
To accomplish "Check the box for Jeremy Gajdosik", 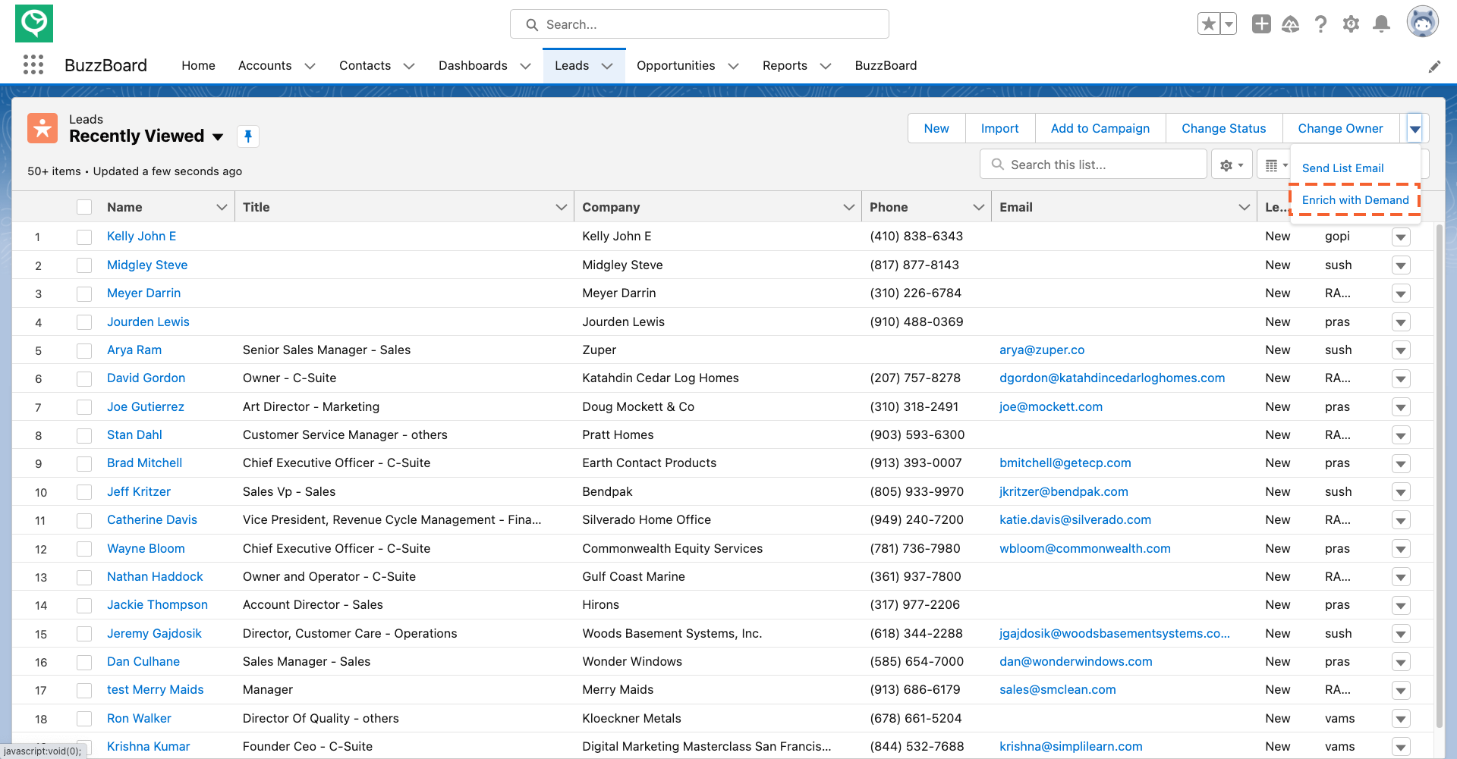I will point(84,634).
